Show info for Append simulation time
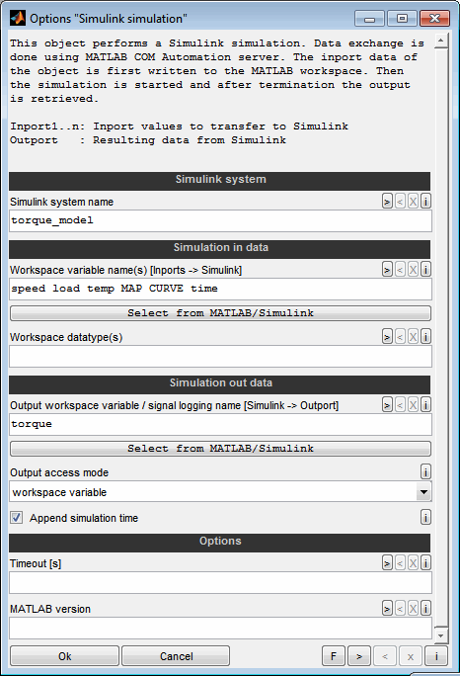The image size is (460, 676). click(x=425, y=517)
